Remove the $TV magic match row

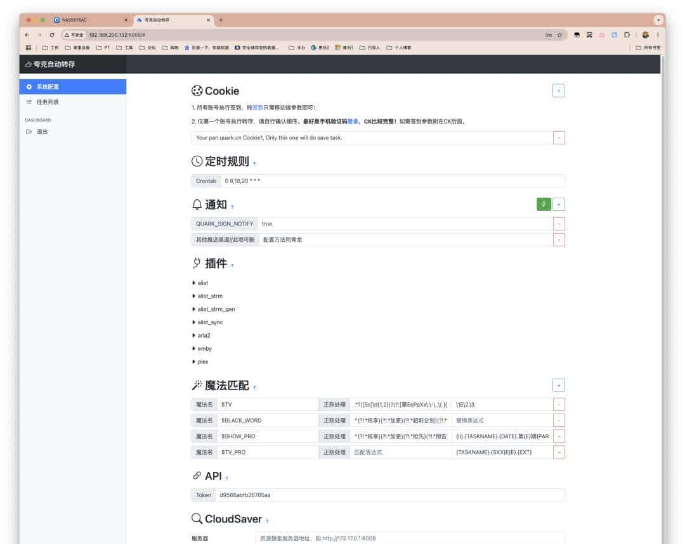pos(559,404)
